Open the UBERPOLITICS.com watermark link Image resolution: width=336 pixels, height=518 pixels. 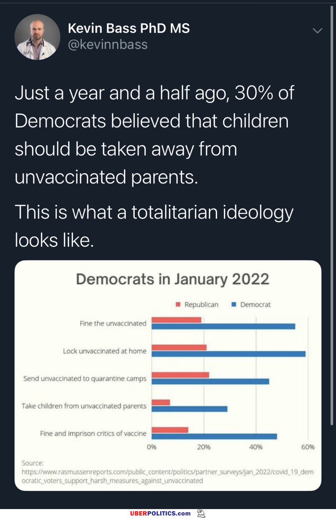(160, 513)
